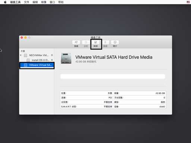Click the Erase (抹掉) toolbar icon
Image resolution: width=191 pixels, height=143 pixels.
[x=95, y=42]
